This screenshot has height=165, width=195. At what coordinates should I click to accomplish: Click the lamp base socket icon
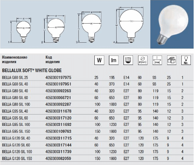(x=128, y=60)
